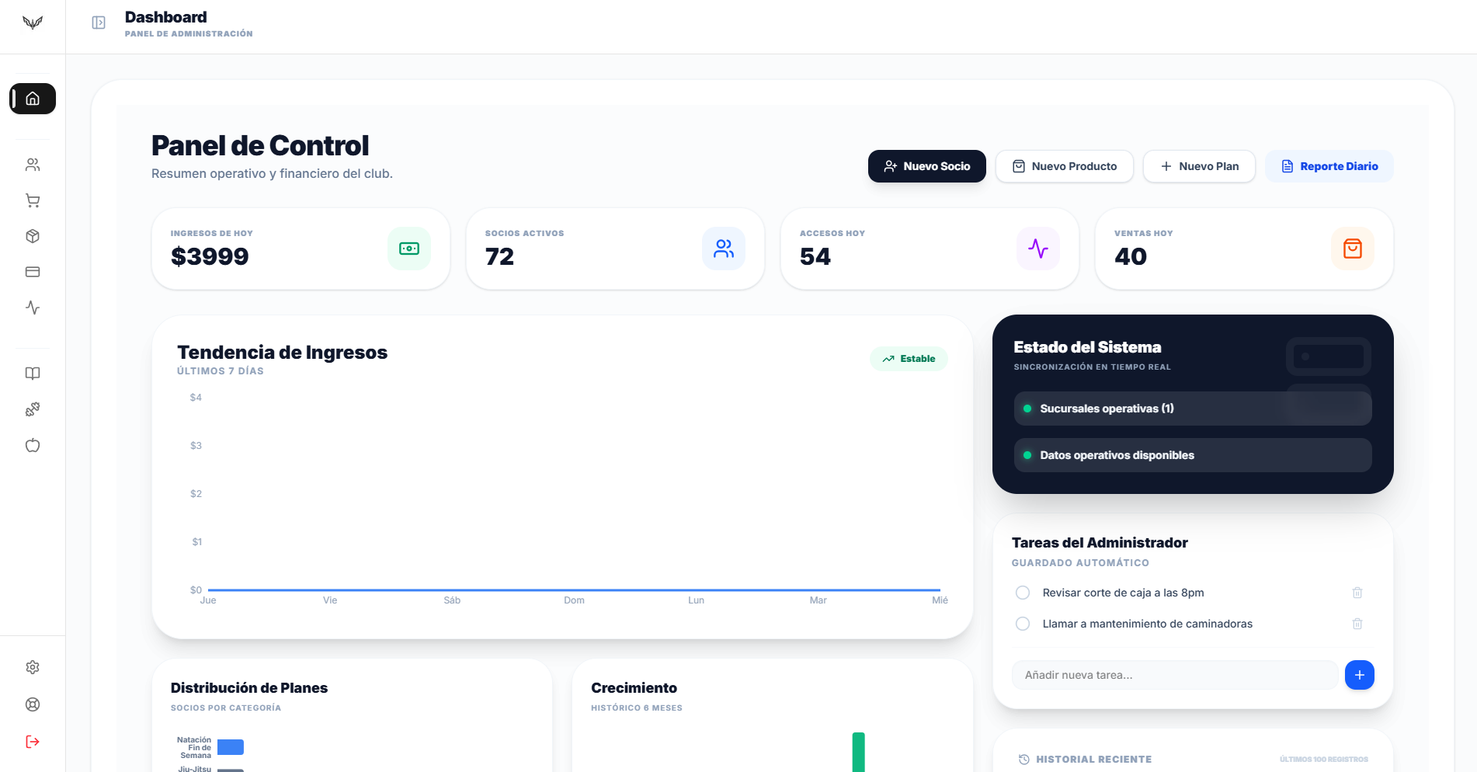Open the settings gear in sidebar
The image size is (1477, 772).
tap(33, 667)
